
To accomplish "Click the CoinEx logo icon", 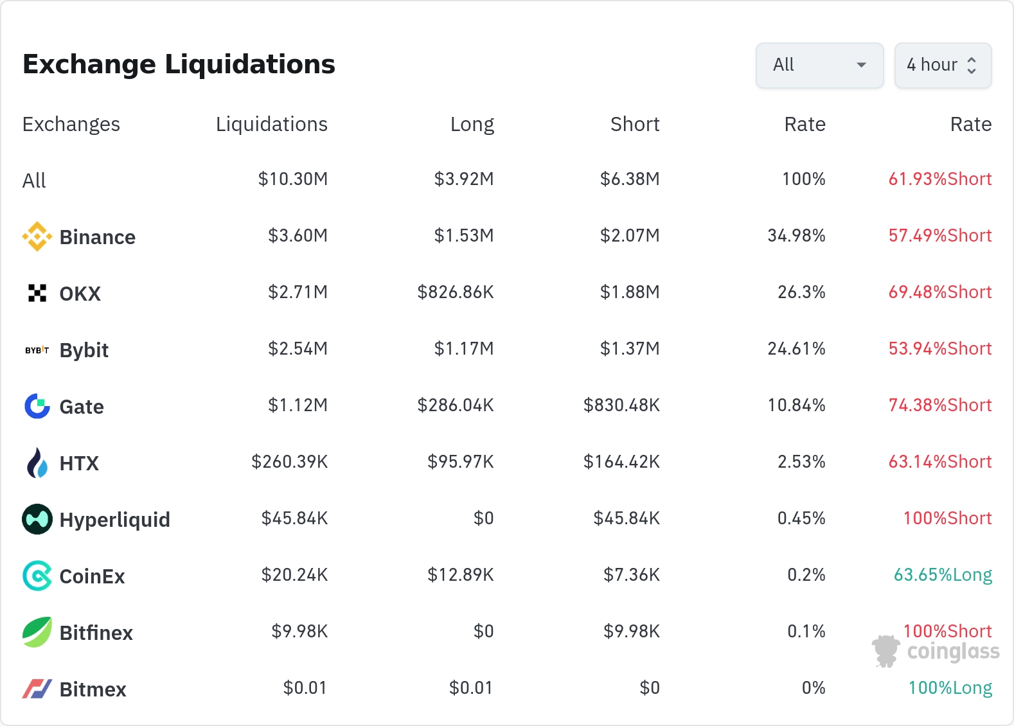I will [37, 576].
